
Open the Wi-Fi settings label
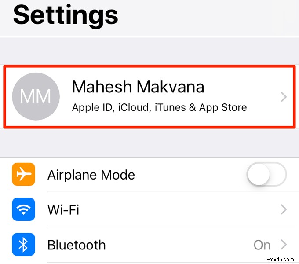pyautogui.click(x=63, y=209)
